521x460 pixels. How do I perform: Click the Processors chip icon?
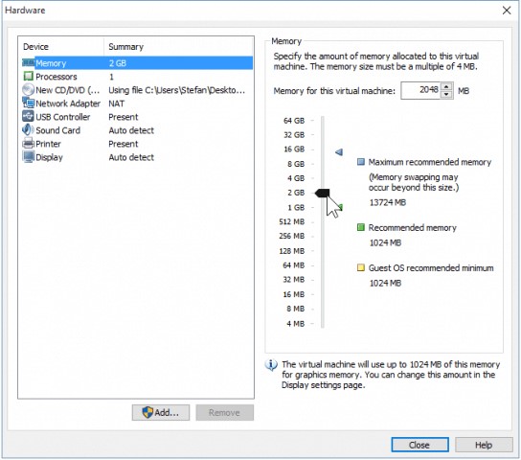[28, 76]
